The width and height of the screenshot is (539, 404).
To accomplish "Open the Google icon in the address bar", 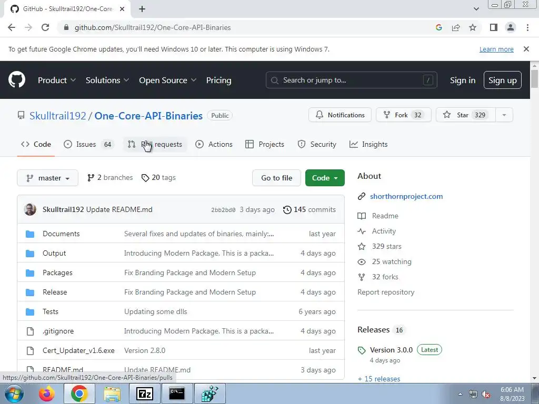I will pos(438,27).
